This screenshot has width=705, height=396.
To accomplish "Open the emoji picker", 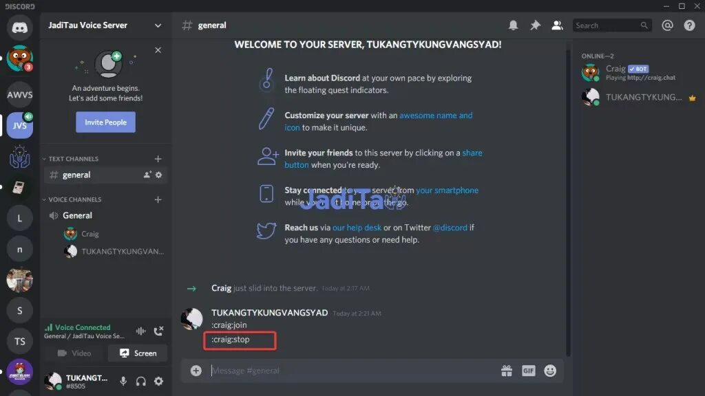I will click(550, 371).
